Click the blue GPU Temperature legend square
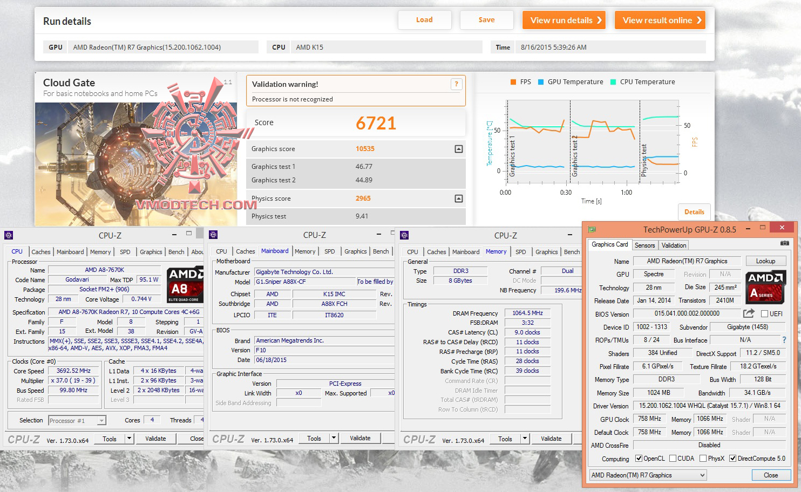 [x=541, y=82]
